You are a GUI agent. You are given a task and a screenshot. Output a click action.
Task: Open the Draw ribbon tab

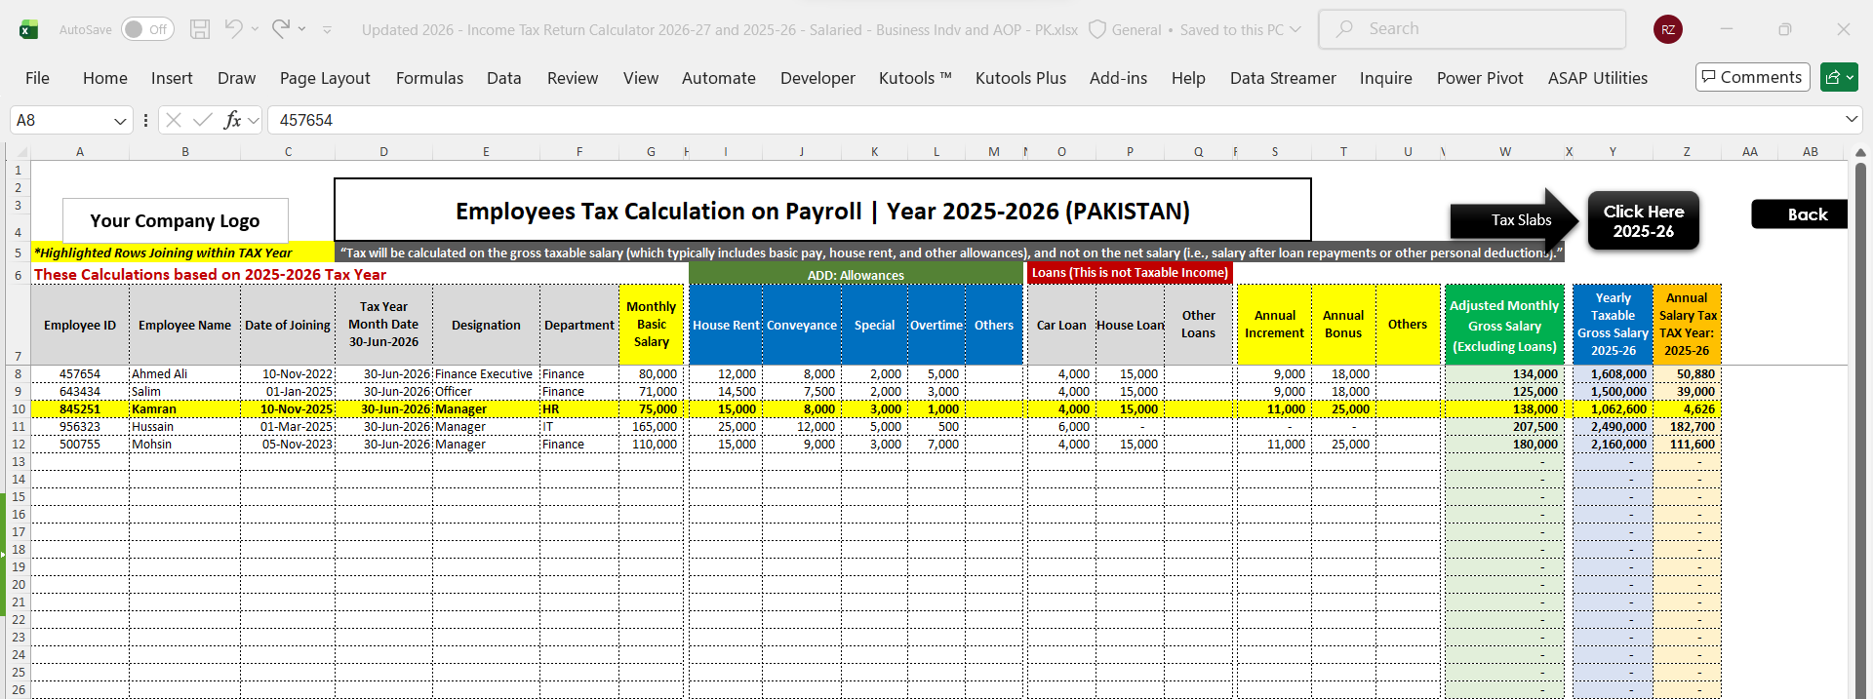point(236,78)
